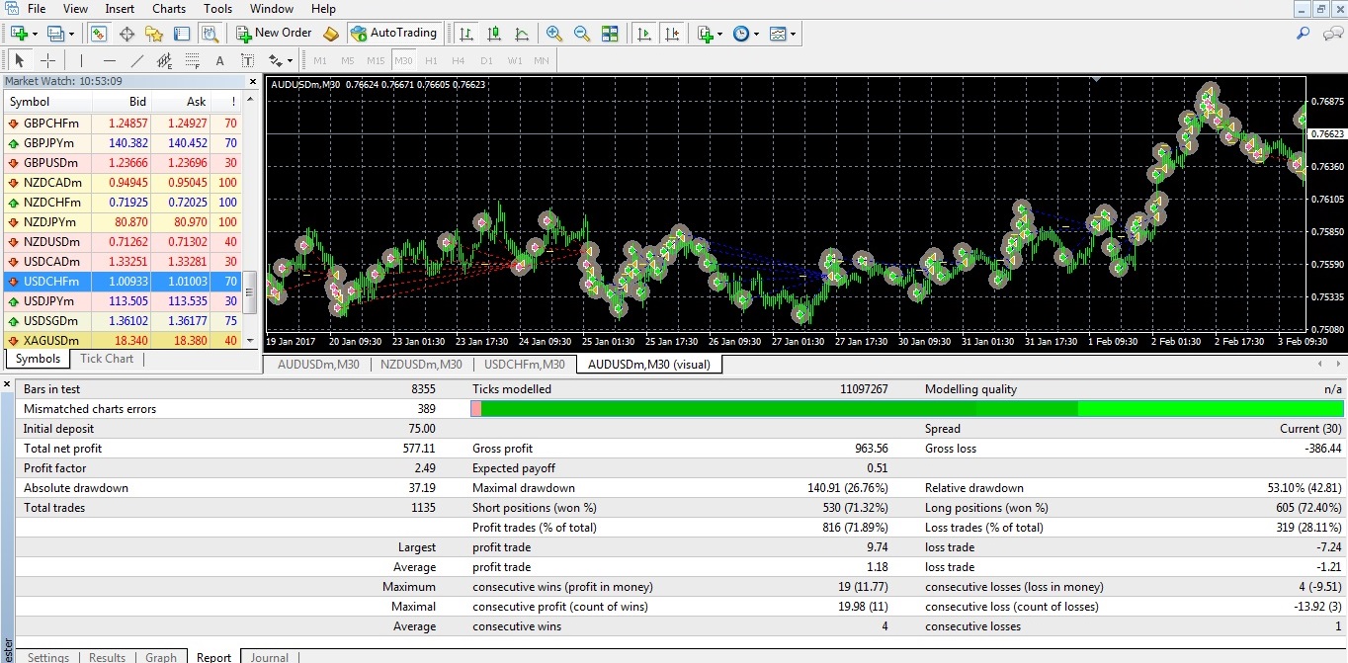Select the USDJPYm row in Market Watch
This screenshot has width=1348, height=663.
point(48,301)
